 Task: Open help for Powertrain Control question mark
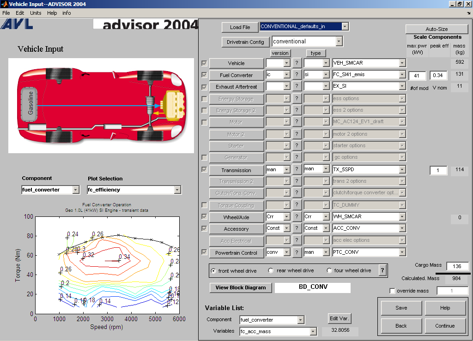point(297,252)
